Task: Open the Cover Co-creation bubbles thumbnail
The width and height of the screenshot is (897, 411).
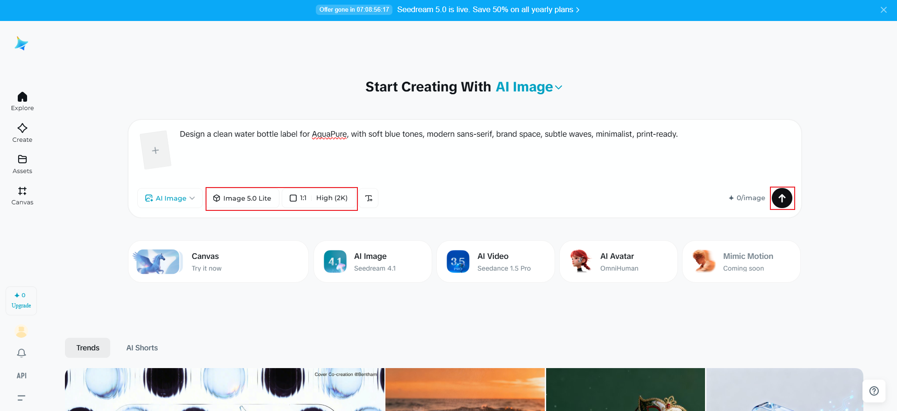Action: coord(225,390)
